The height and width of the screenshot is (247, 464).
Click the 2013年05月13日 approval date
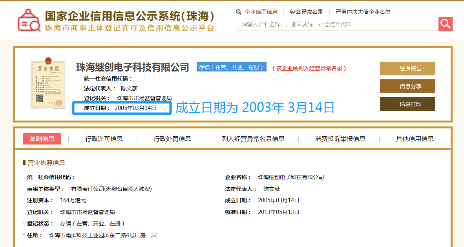pyautogui.click(x=278, y=212)
